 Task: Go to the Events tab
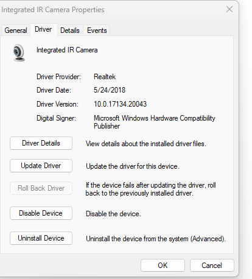97,30
